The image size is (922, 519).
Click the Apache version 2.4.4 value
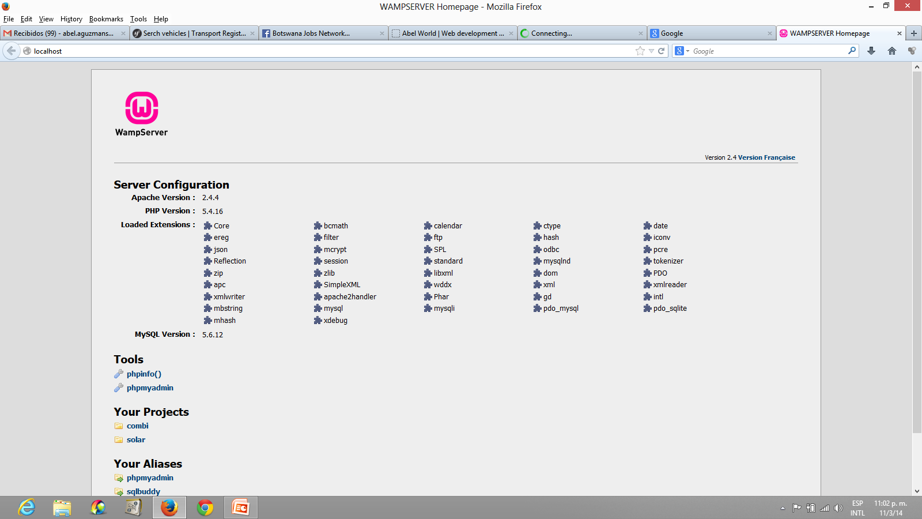(210, 197)
